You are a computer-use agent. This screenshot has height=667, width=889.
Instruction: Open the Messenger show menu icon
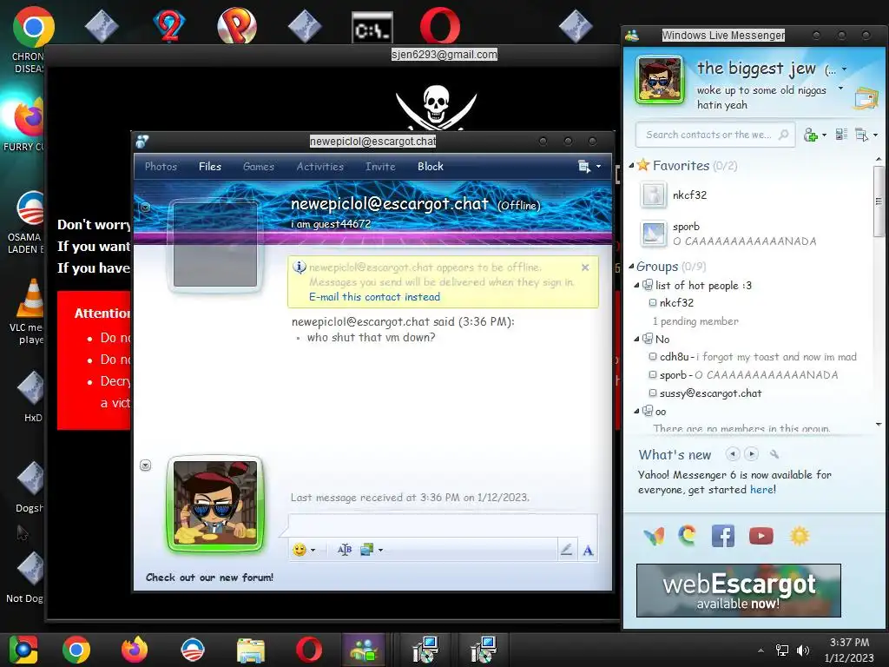tap(862, 135)
